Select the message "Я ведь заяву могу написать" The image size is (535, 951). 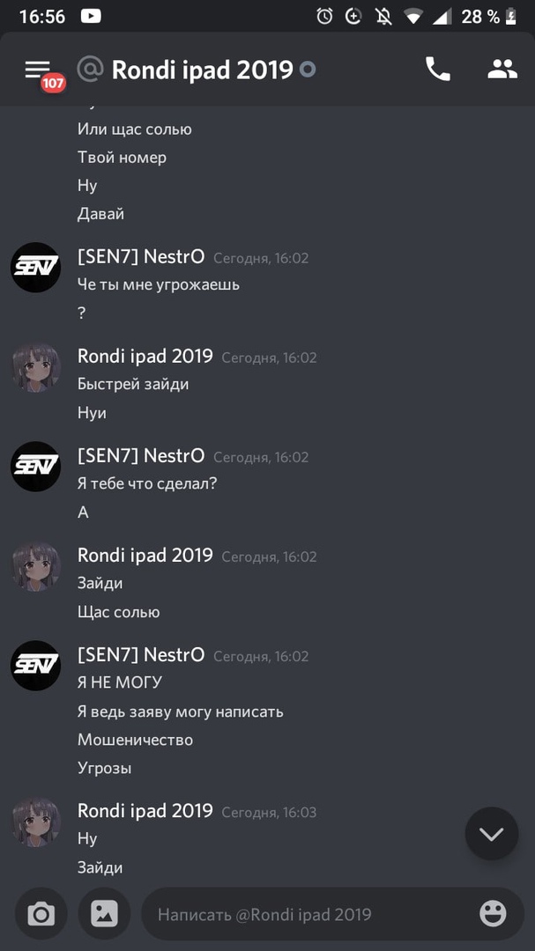tap(181, 711)
